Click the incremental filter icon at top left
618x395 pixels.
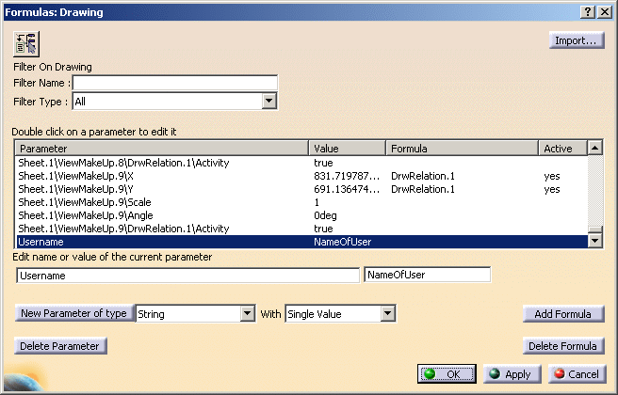[26, 43]
